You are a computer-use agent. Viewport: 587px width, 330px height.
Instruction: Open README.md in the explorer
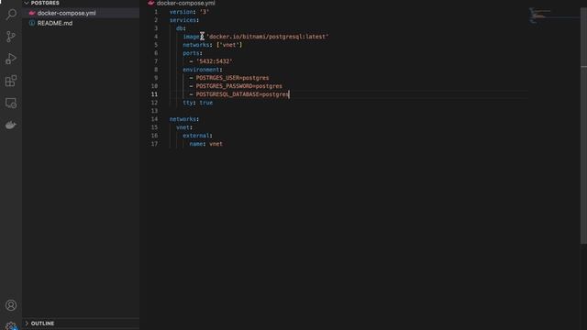point(55,23)
